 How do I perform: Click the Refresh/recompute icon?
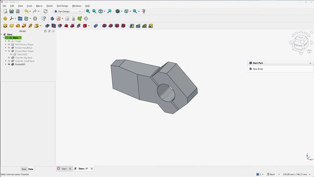pyautogui.click(x=46, y=11)
